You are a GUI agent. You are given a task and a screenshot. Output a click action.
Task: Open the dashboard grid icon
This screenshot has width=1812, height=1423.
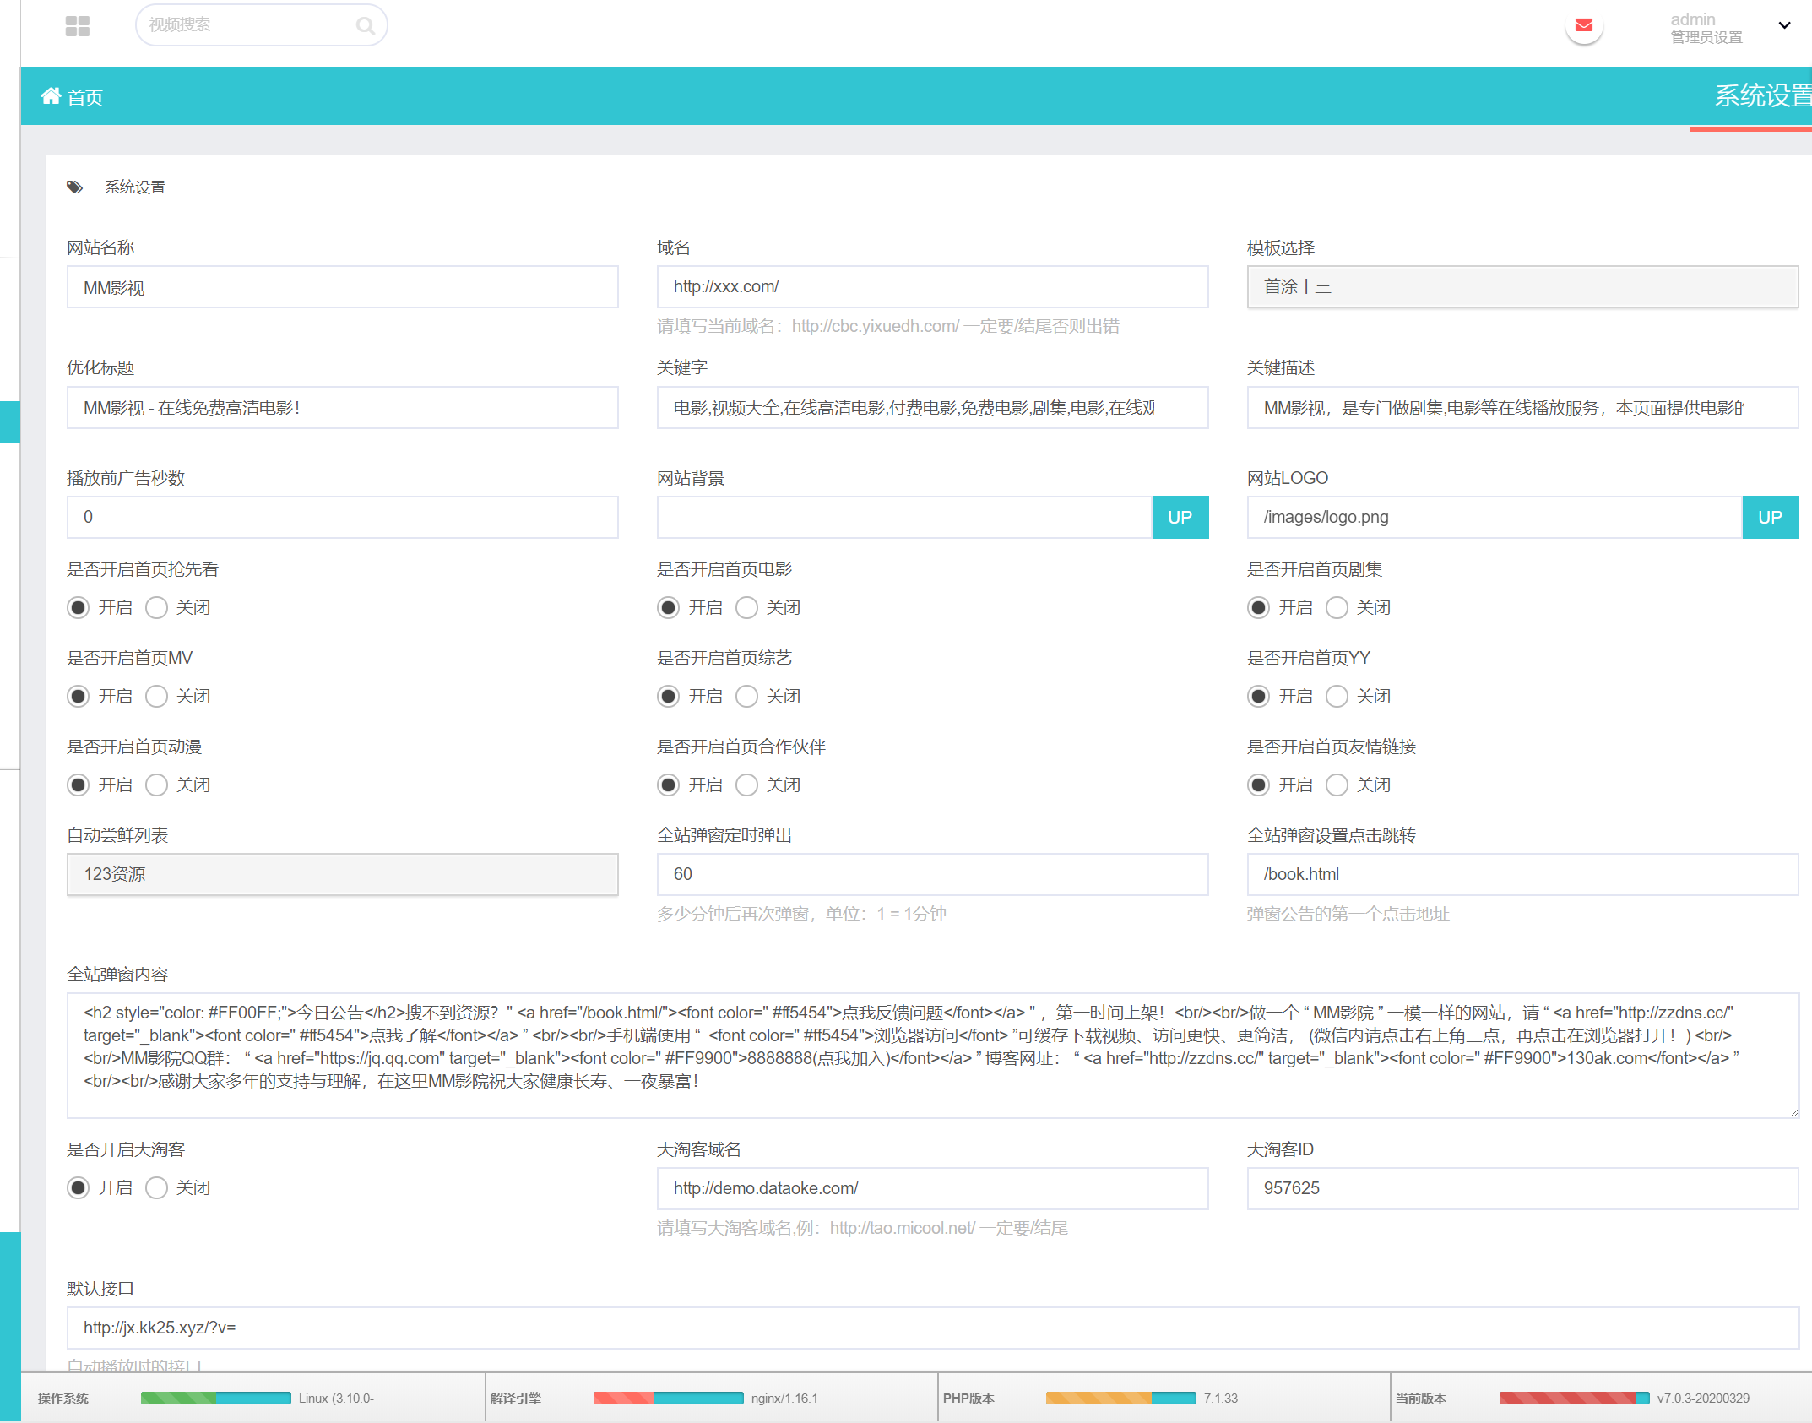tap(77, 25)
